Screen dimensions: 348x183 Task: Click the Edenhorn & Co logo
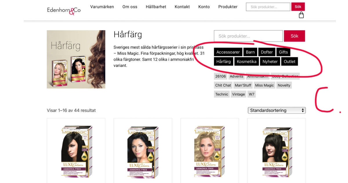click(x=64, y=10)
